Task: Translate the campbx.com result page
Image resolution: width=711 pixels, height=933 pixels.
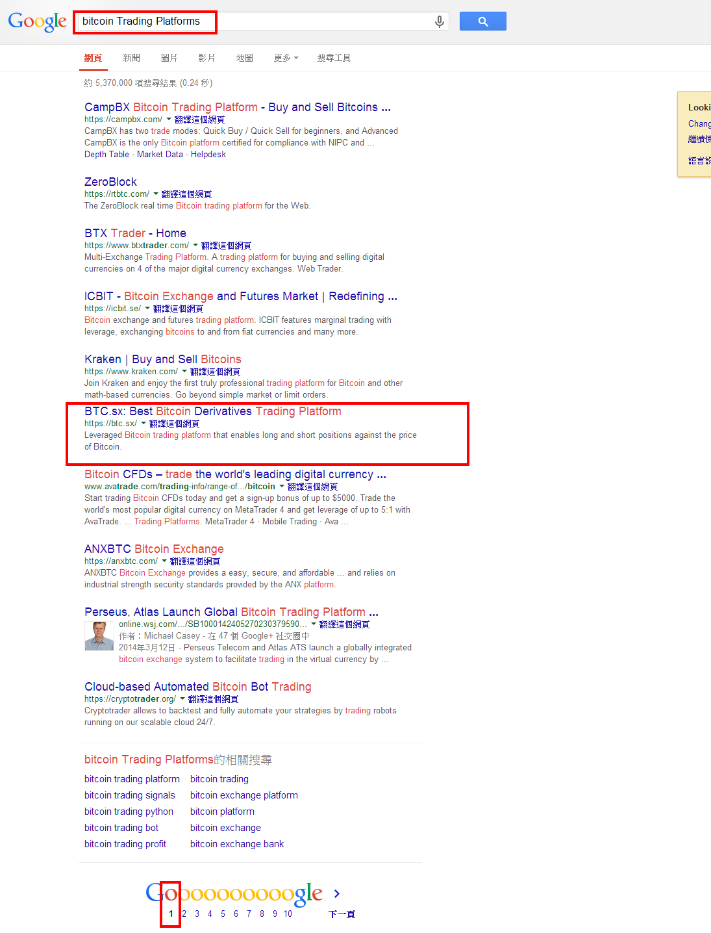Action: tap(199, 120)
